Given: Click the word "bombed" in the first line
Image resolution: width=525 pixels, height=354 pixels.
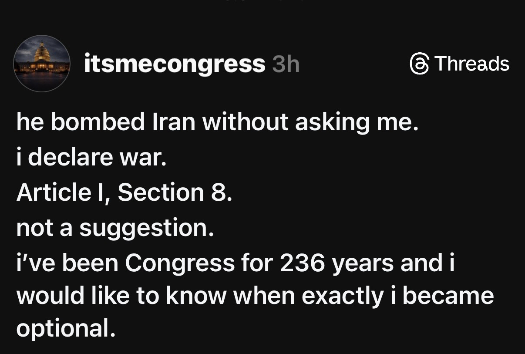Looking at the screenshot, I should 98,122.
